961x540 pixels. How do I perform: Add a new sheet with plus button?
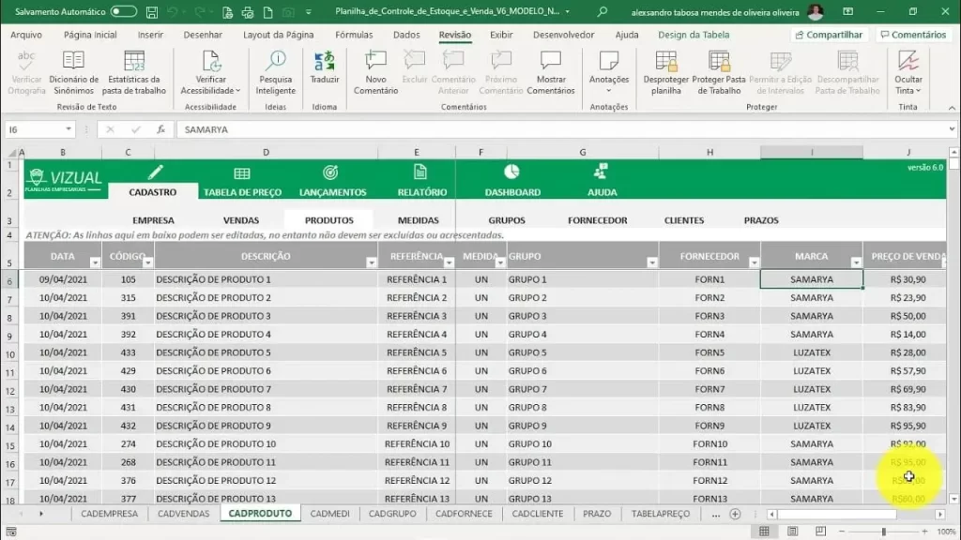pyautogui.click(x=735, y=515)
